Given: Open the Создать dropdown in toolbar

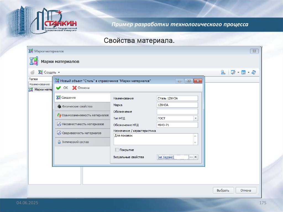Looking at the screenshot, I should point(59,72).
